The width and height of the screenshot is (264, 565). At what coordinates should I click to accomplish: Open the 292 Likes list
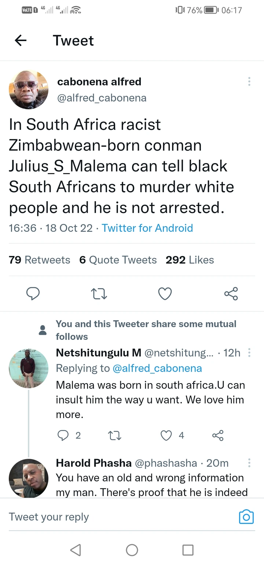190,260
